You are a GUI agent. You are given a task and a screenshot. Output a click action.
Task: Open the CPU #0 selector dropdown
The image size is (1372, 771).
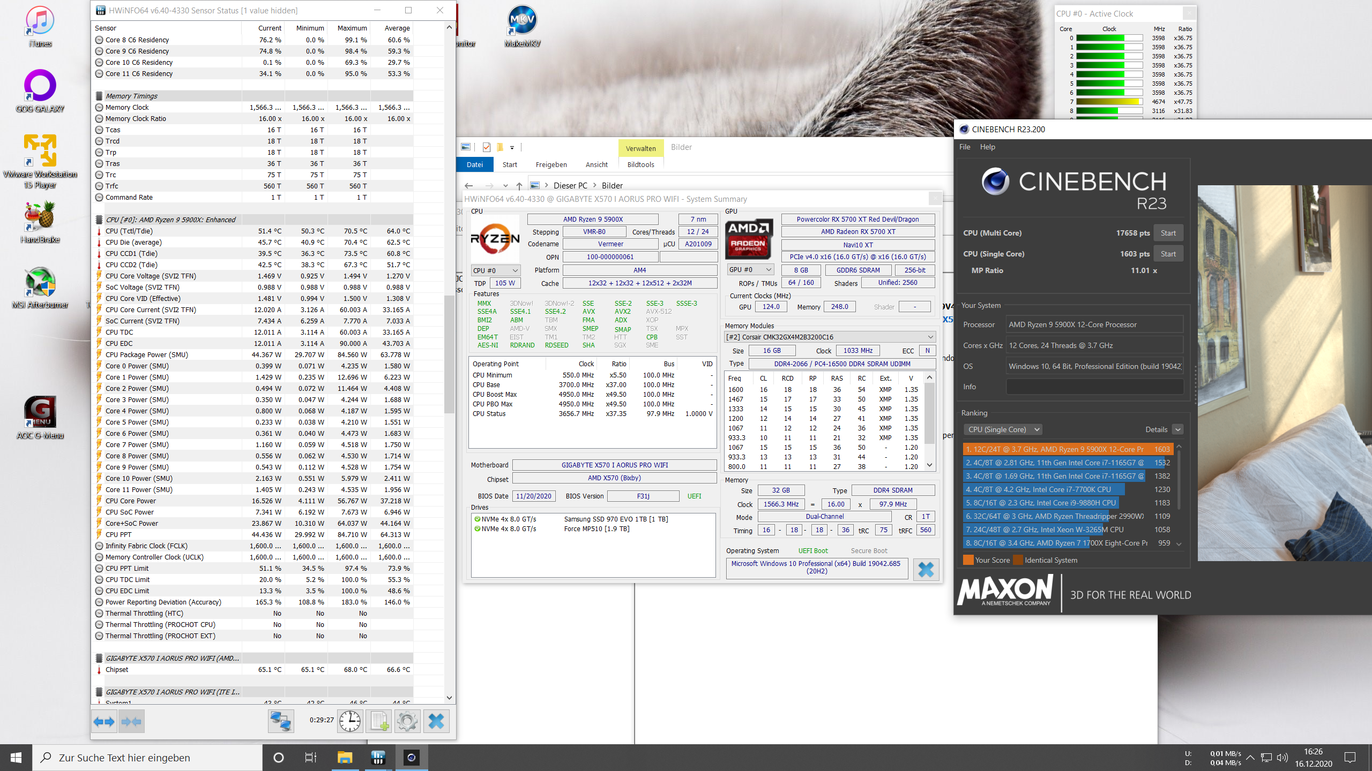[x=495, y=270]
